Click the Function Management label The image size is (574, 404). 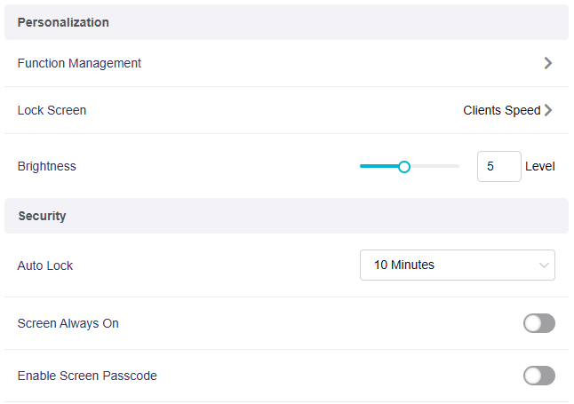point(79,63)
